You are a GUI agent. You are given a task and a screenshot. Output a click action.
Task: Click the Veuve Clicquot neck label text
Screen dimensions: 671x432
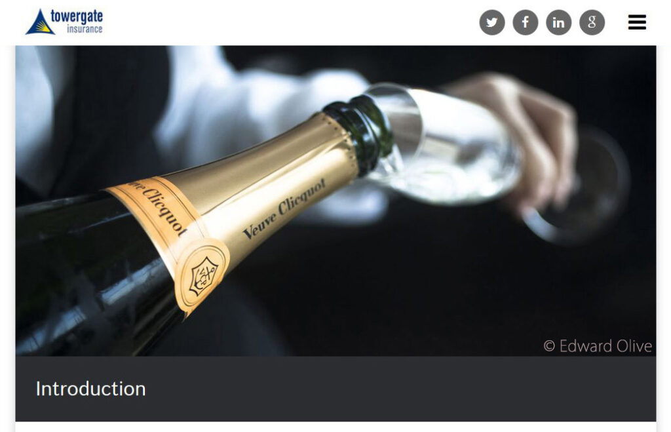coord(284,208)
